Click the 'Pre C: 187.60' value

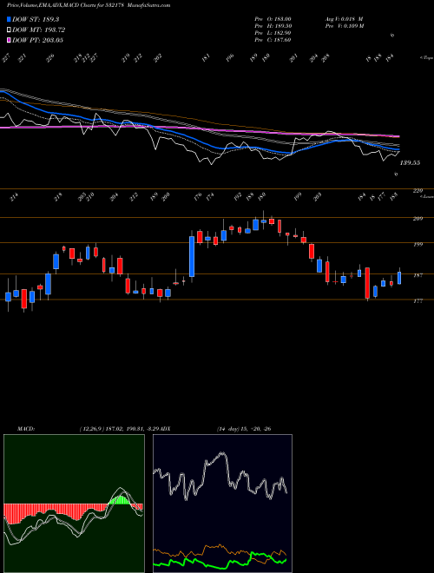[273, 40]
